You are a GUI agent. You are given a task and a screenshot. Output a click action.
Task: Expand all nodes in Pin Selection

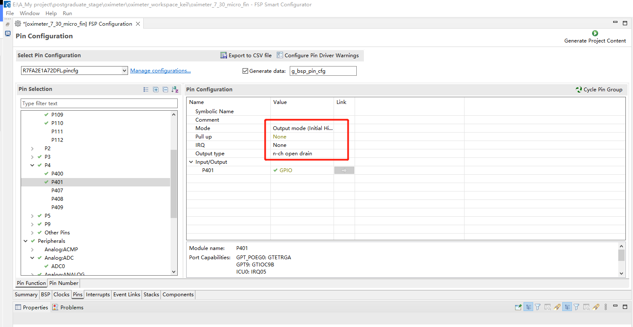click(155, 89)
